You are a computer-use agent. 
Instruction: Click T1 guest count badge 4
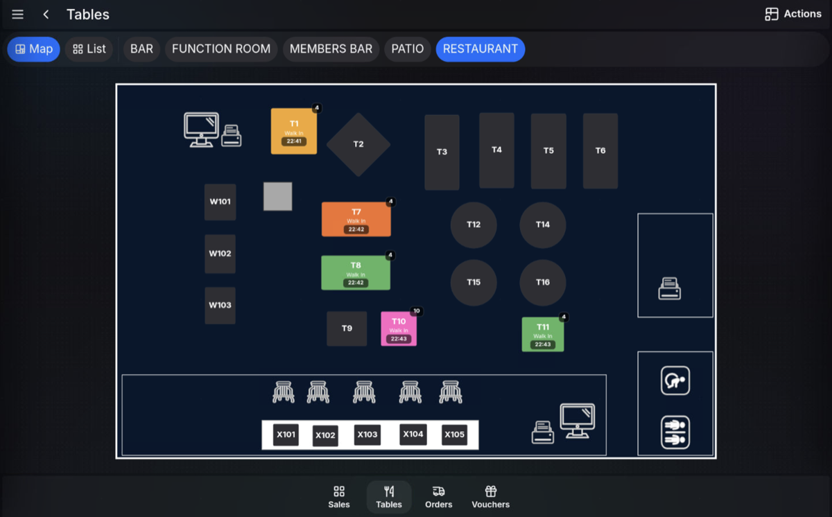[317, 108]
